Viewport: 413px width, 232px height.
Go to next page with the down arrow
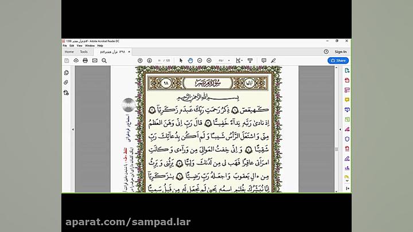pyautogui.click(x=149, y=61)
